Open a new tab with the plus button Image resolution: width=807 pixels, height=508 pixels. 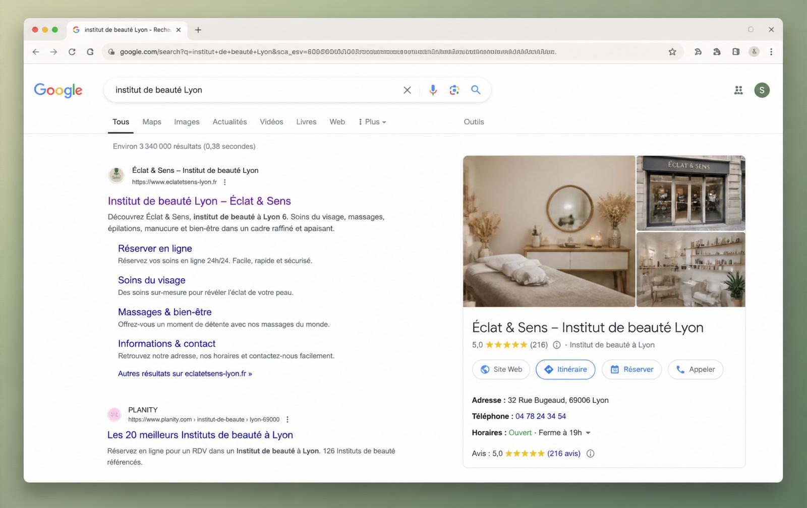coord(198,30)
